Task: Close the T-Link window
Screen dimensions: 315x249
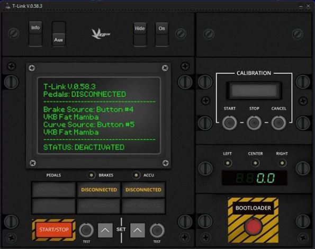Action: pyautogui.click(x=308, y=6)
